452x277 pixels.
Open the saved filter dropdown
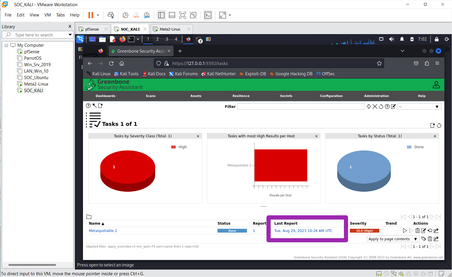tap(419, 106)
